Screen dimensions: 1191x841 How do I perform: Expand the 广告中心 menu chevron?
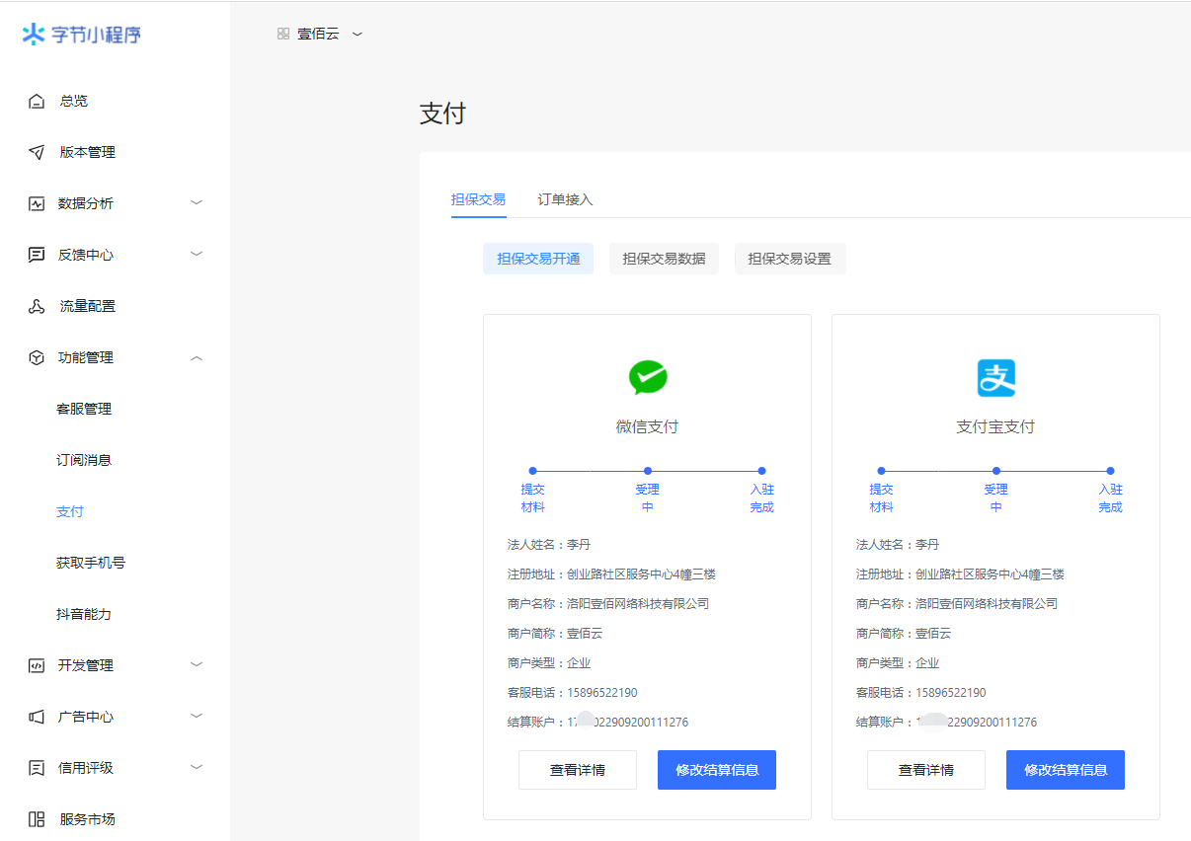coord(197,716)
